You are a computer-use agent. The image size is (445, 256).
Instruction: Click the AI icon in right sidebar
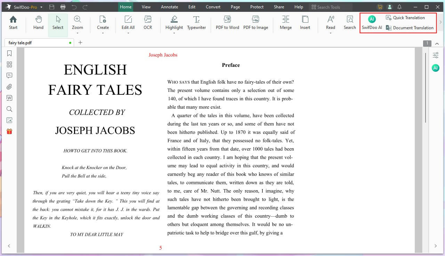(436, 68)
